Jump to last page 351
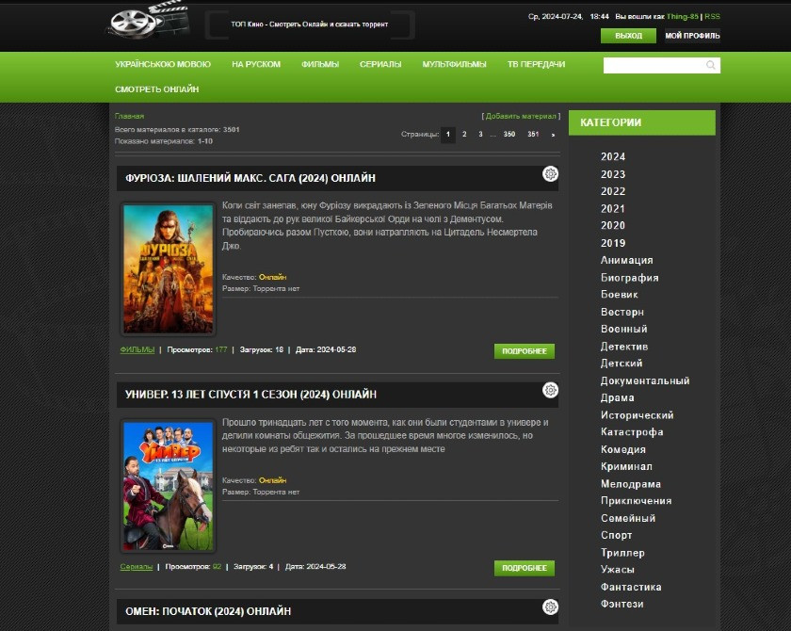The width and height of the screenshot is (791, 631). point(533,135)
